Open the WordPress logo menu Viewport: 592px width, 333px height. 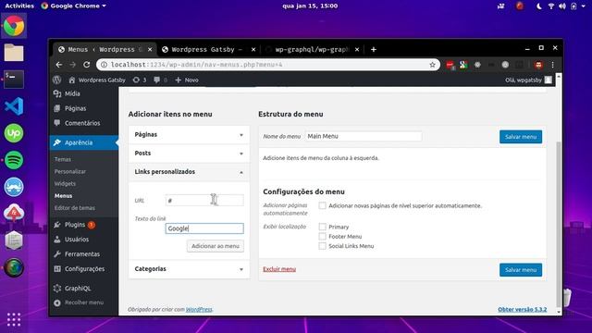57,80
